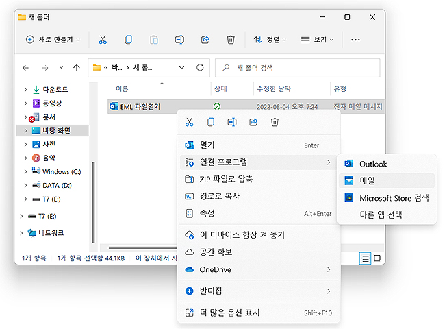Choose 다른 앱 선택
The width and height of the screenshot is (445, 329).
(387, 215)
